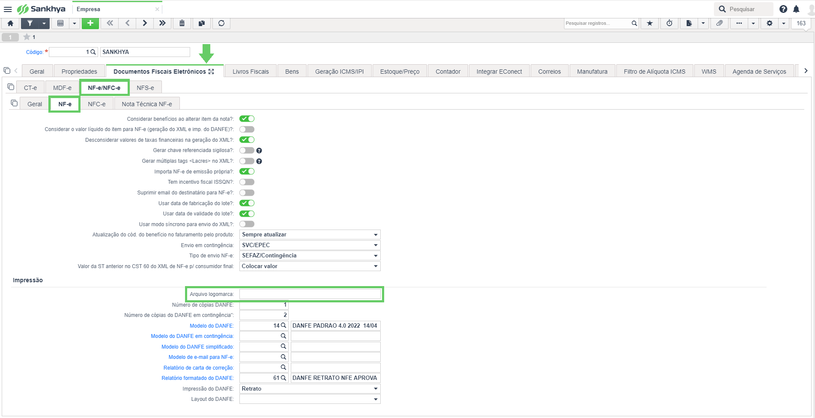Open the stopwatch timer icon
Screen dimensions: 815x418
669,23
